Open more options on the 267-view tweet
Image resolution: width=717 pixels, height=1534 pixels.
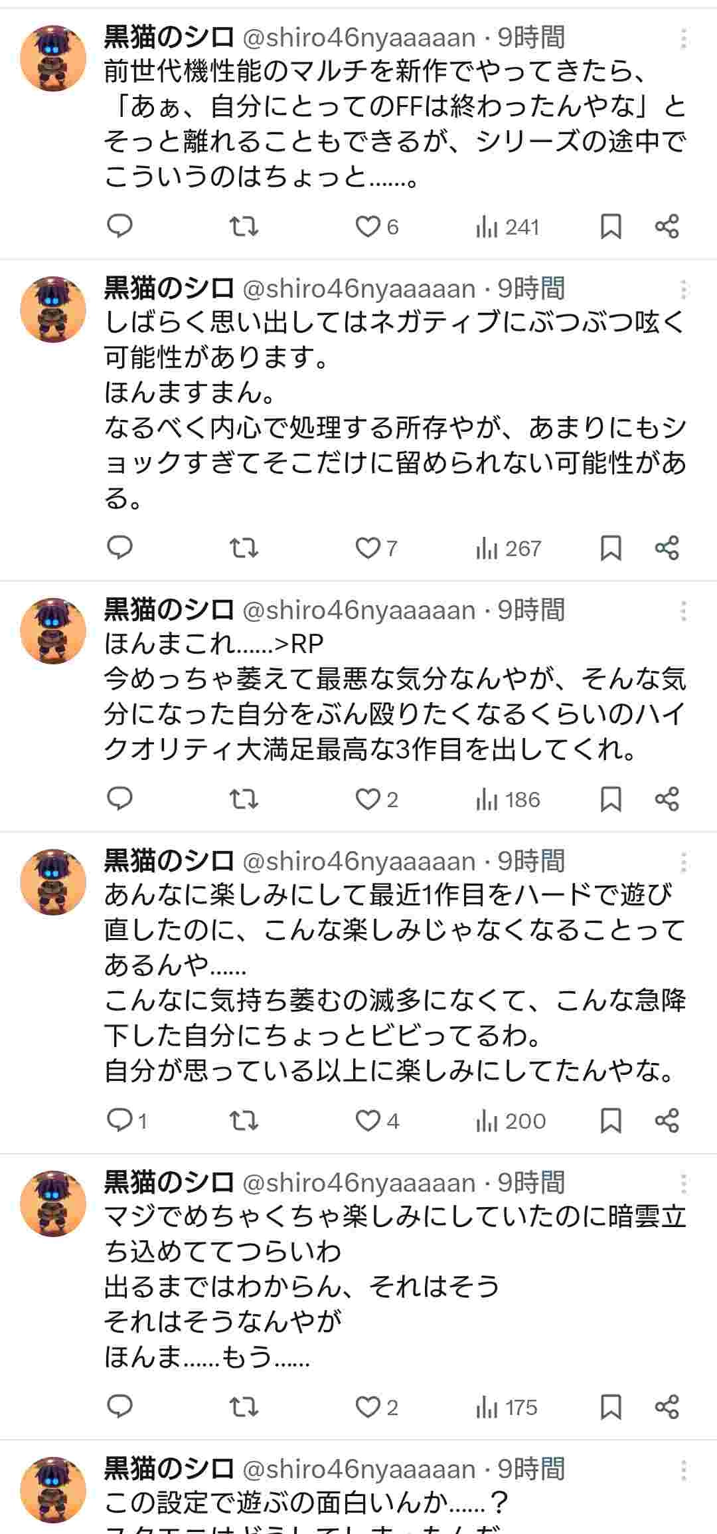pyautogui.click(x=683, y=290)
